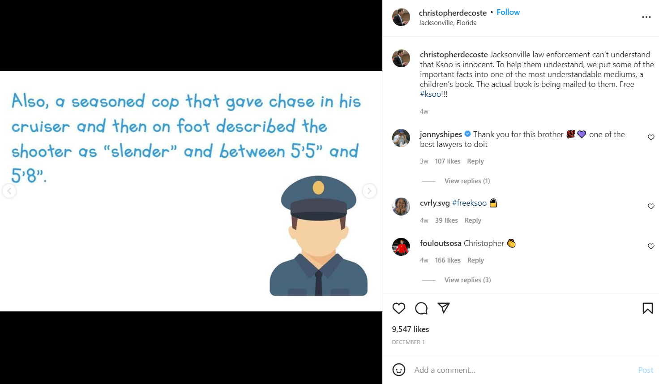Like jonnyshipes' comment heart

(x=651, y=138)
